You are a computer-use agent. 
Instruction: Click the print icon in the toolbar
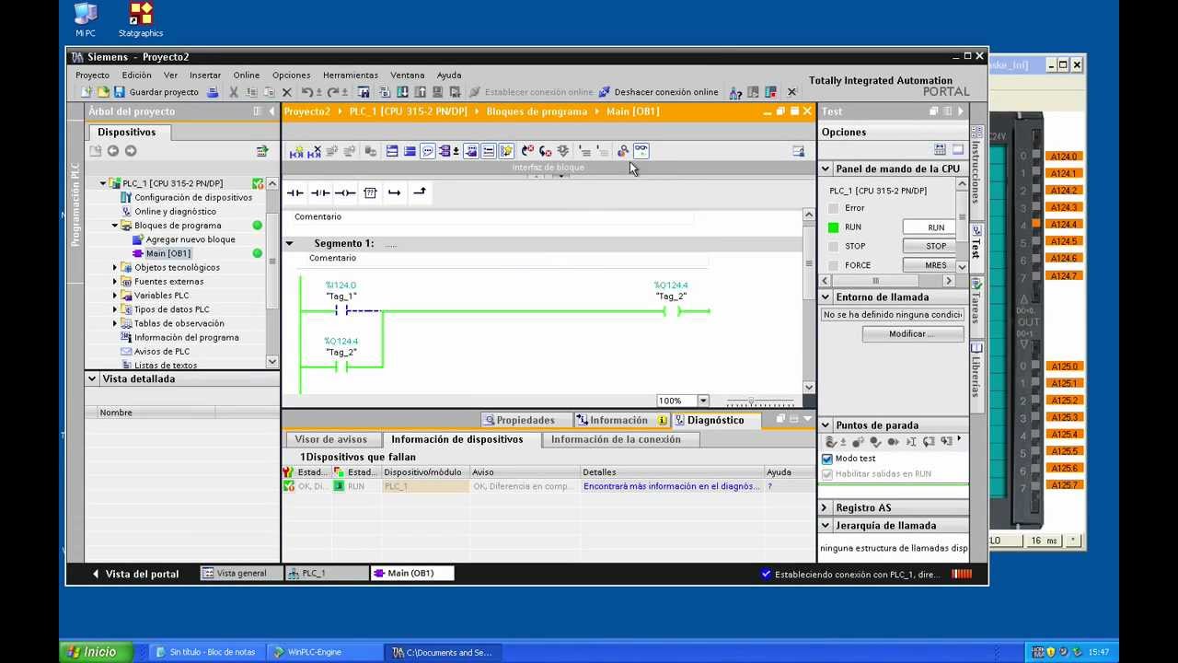click(213, 92)
